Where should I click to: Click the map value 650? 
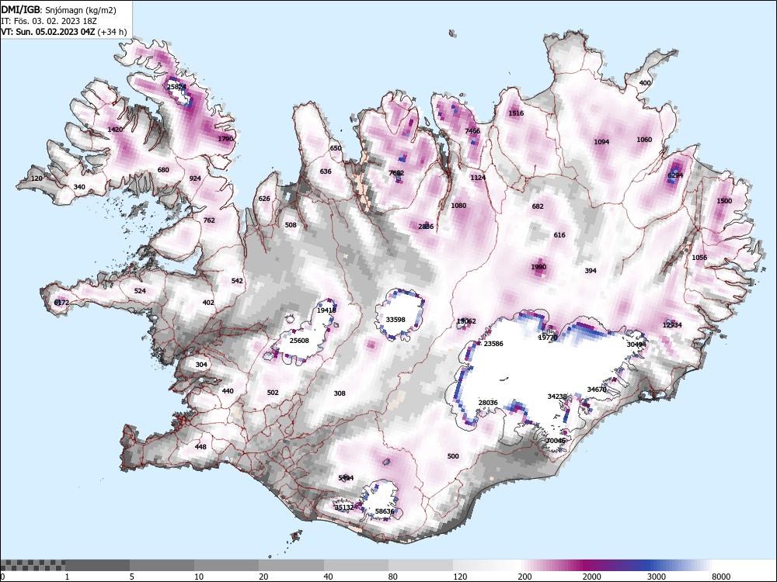(x=336, y=148)
